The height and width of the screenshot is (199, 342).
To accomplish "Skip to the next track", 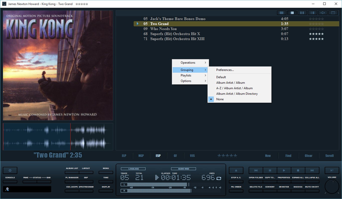I will tap(312, 170).
